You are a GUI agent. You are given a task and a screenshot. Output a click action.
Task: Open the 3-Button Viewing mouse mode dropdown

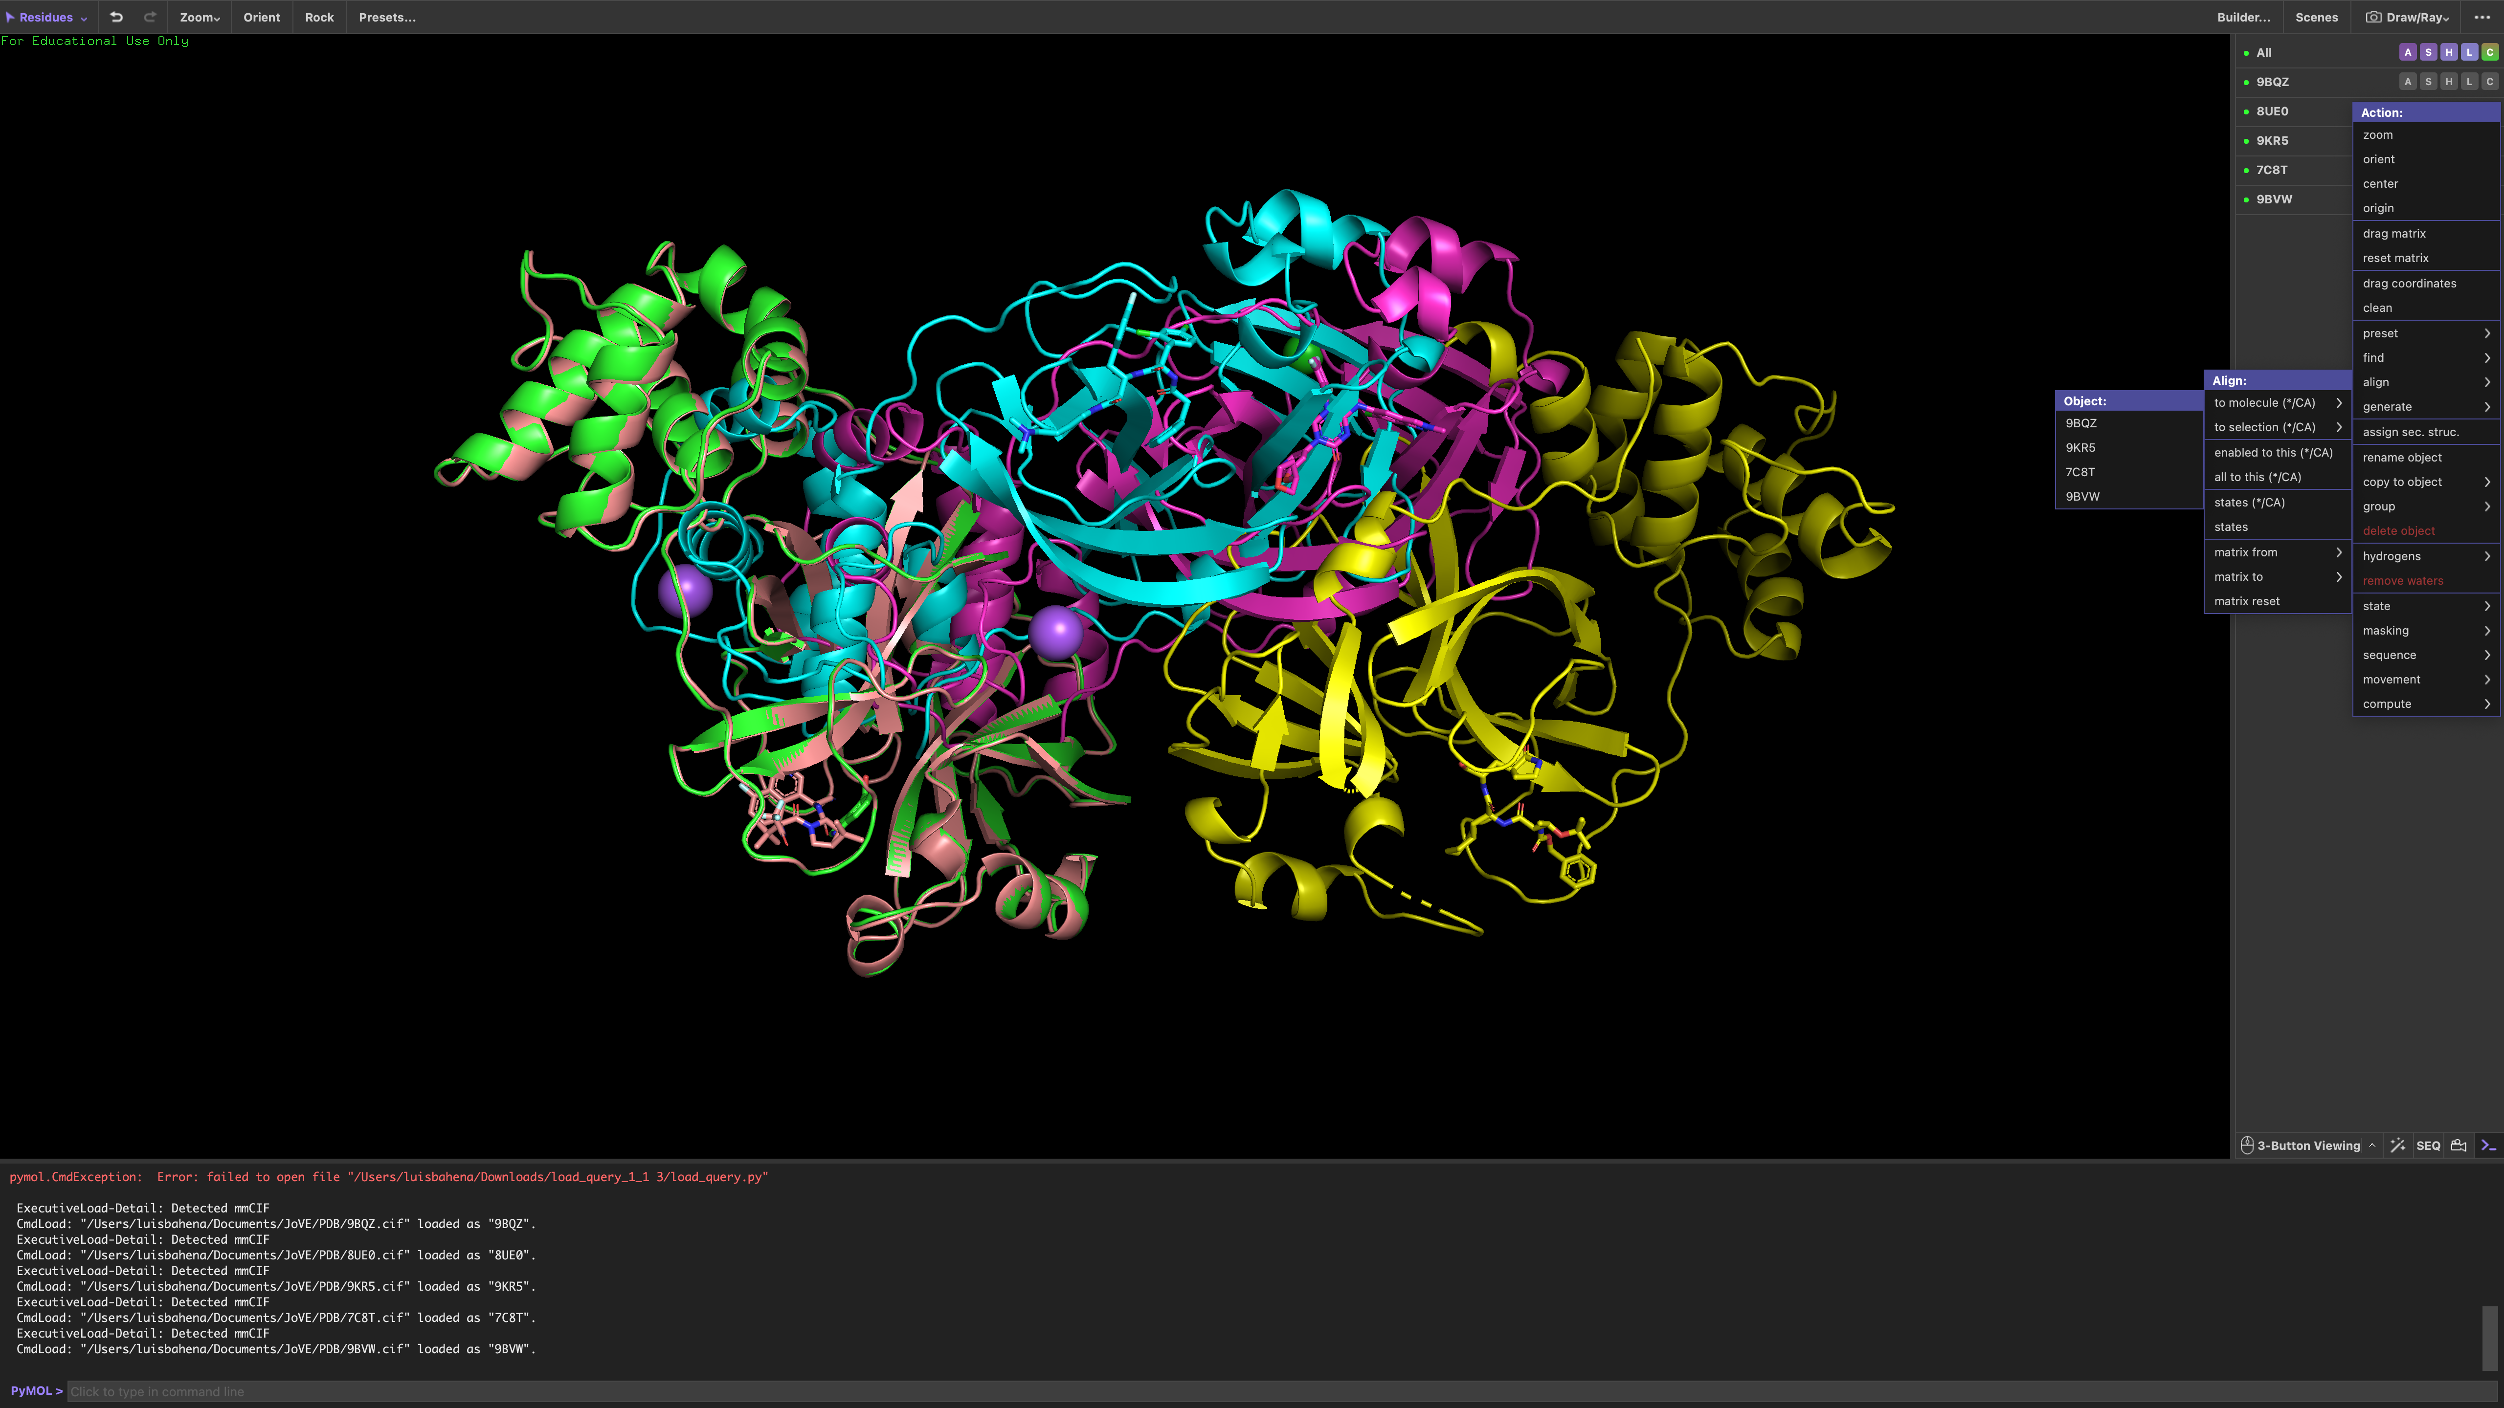pyautogui.click(x=2308, y=1144)
